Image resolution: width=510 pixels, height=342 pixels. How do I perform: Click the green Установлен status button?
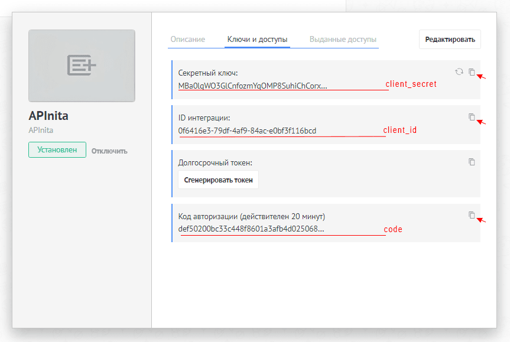tap(57, 150)
